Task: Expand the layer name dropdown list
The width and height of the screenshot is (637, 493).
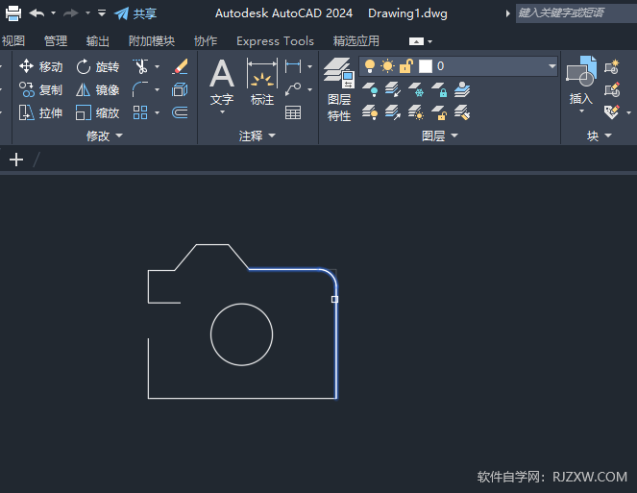Action: tap(551, 66)
